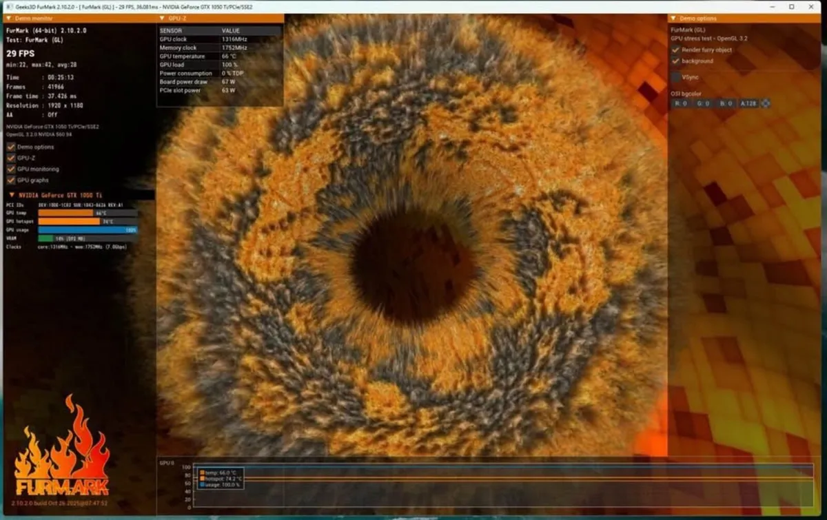
Task: Click the FurMark flame logo
Action: click(x=62, y=448)
